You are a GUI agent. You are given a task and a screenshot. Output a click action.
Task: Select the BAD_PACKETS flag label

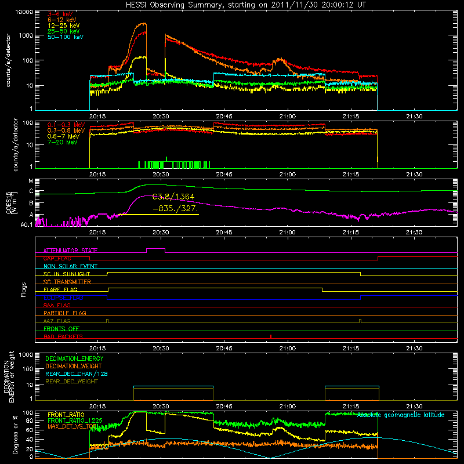[x=63, y=336]
